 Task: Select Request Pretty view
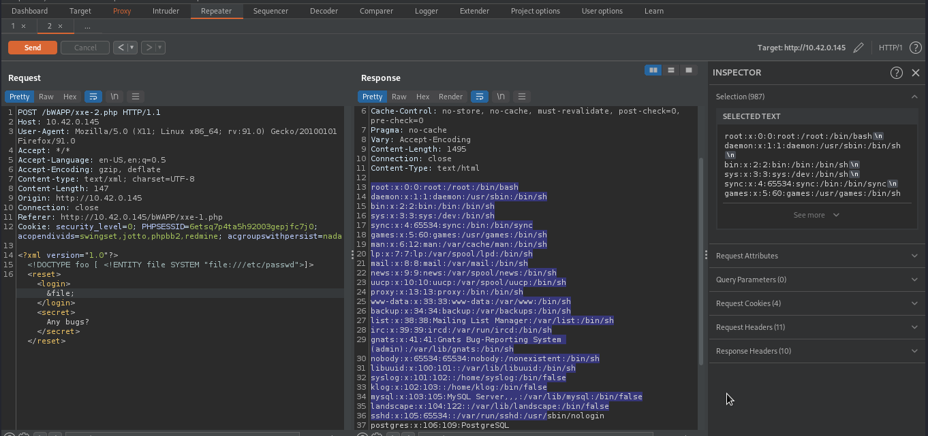(20, 97)
